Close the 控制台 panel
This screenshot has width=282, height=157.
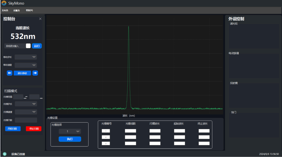tap(40, 19)
